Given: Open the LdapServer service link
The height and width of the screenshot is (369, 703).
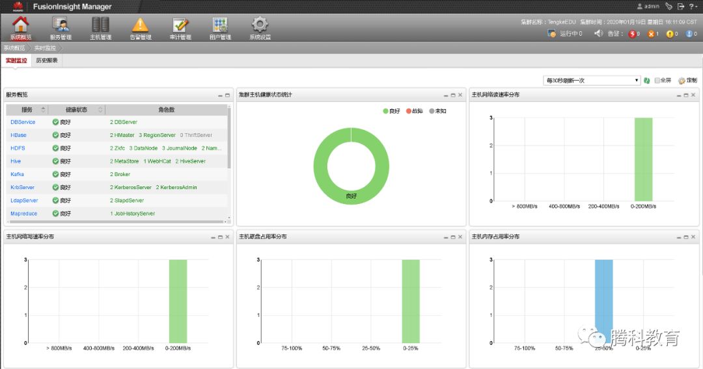Looking at the screenshot, I should tap(24, 200).
